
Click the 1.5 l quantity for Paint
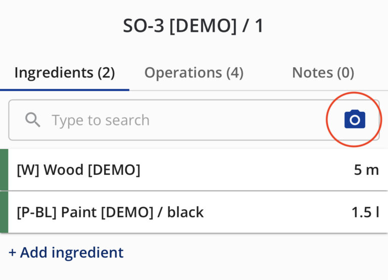pos(365,212)
